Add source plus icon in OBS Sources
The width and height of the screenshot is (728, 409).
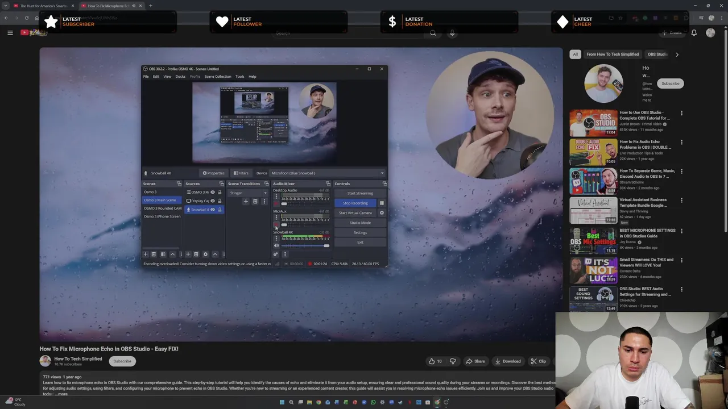pos(188,254)
